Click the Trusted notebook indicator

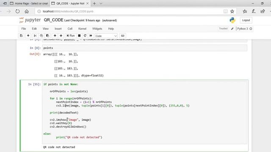click(x=223, y=29)
